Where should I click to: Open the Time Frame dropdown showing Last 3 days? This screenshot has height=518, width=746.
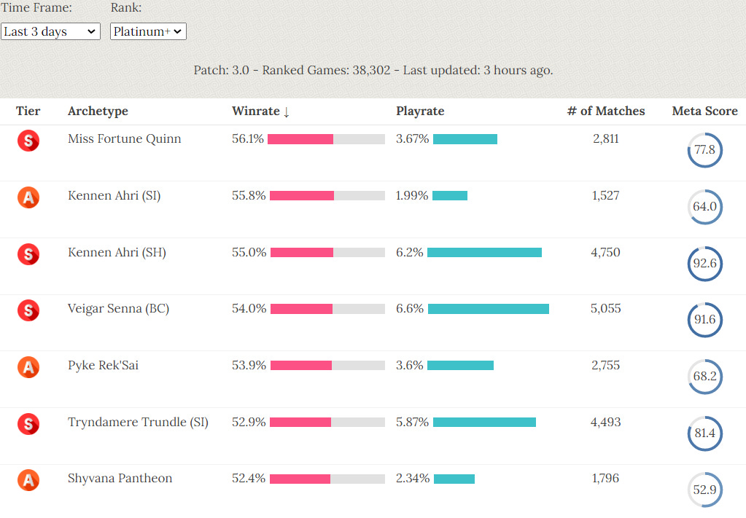point(50,31)
